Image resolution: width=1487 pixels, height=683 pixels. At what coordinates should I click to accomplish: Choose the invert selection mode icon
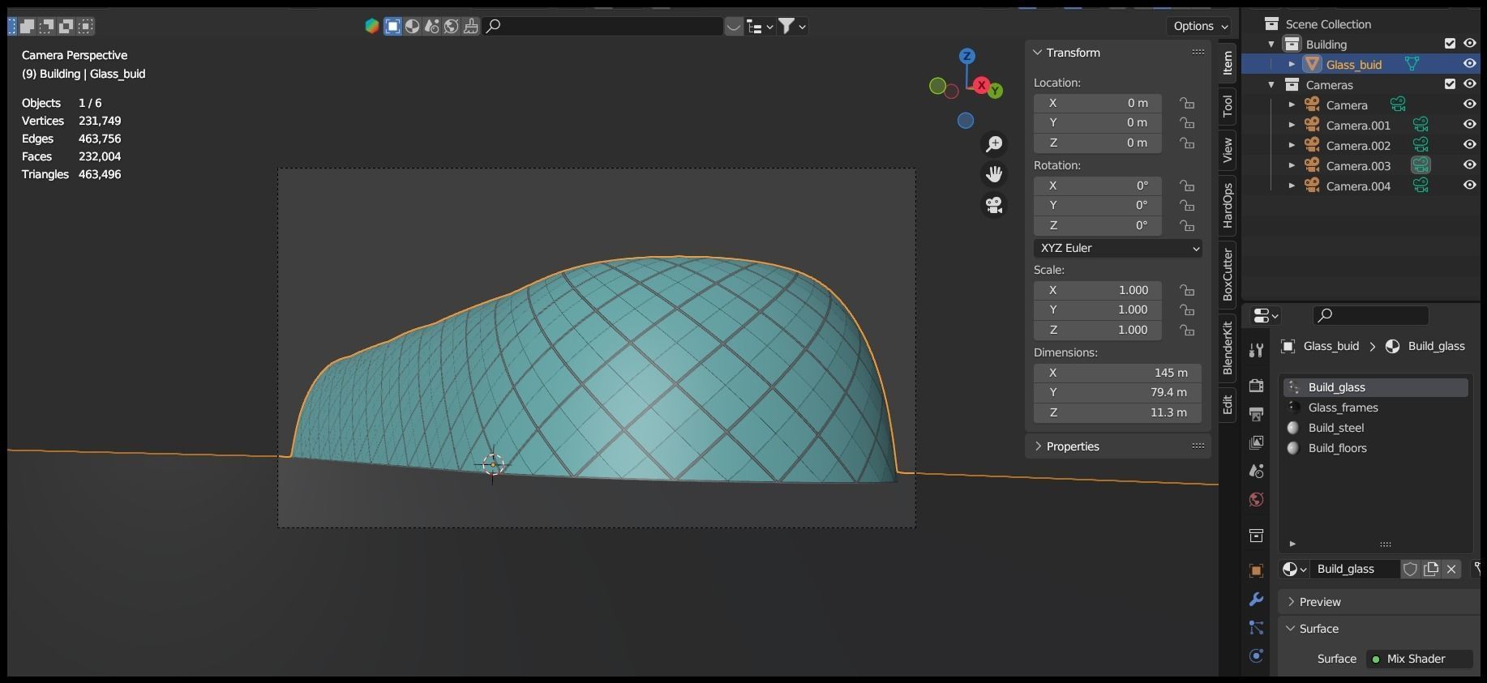(x=66, y=26)
